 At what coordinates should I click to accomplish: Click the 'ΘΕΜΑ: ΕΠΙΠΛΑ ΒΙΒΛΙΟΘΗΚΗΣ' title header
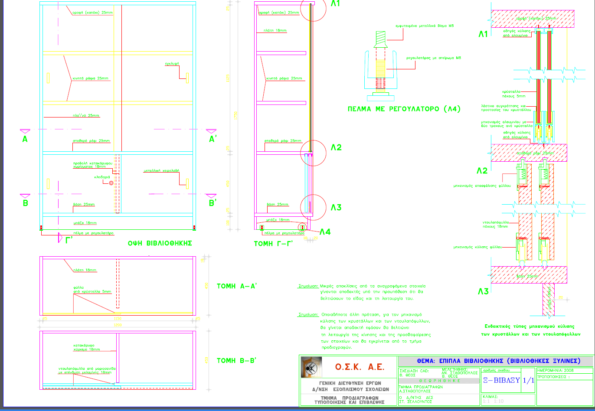coord(498,361)
